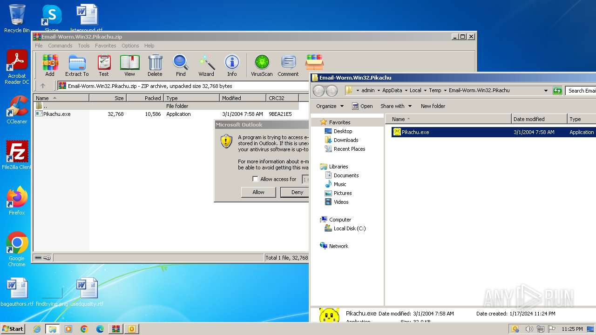
Task: Select Pikachu.exe row in WinRAR list
Action: [166, 114]
